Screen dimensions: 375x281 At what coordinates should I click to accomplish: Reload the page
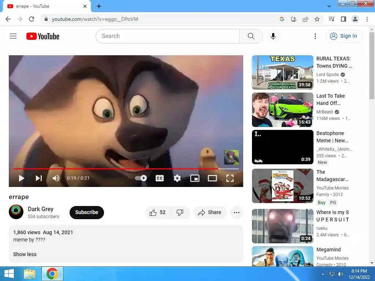[31, 19]
